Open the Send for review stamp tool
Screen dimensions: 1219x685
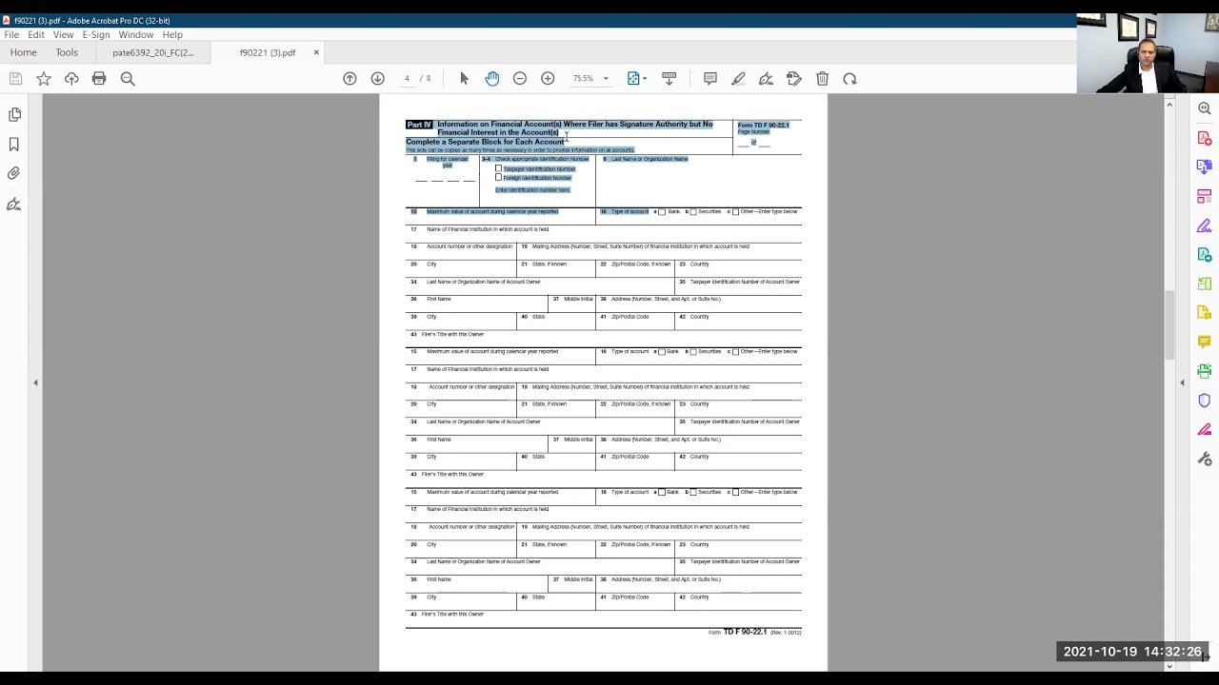pos(794,79)
